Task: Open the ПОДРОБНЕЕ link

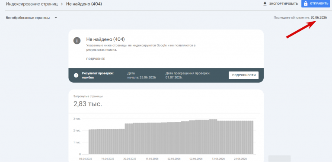Action: click(96, 59)
